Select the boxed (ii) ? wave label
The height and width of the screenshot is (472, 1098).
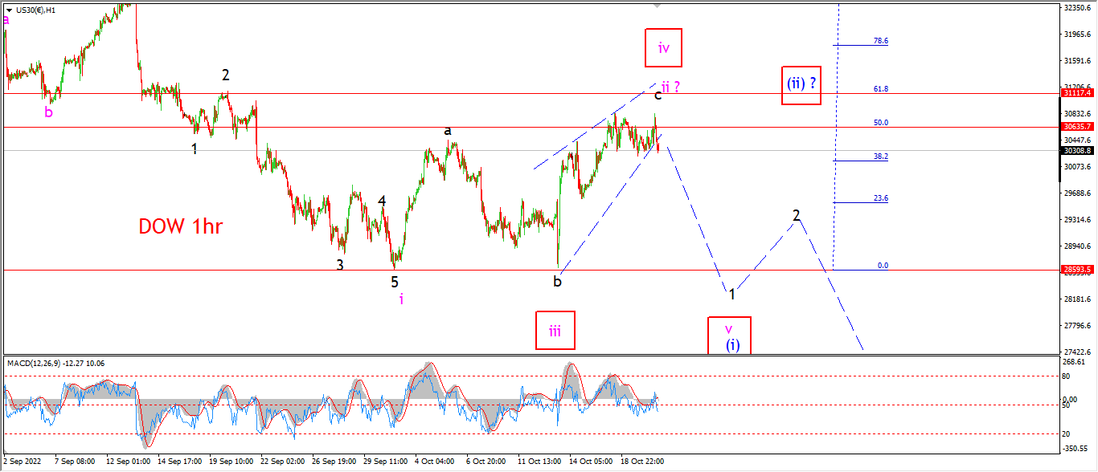coord(802,85)
